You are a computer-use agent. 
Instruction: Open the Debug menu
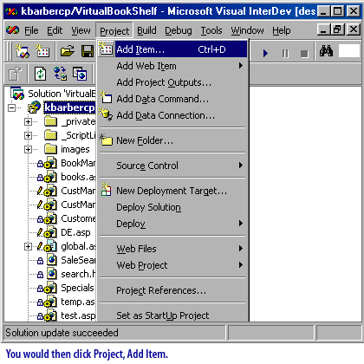click(179, 30)
